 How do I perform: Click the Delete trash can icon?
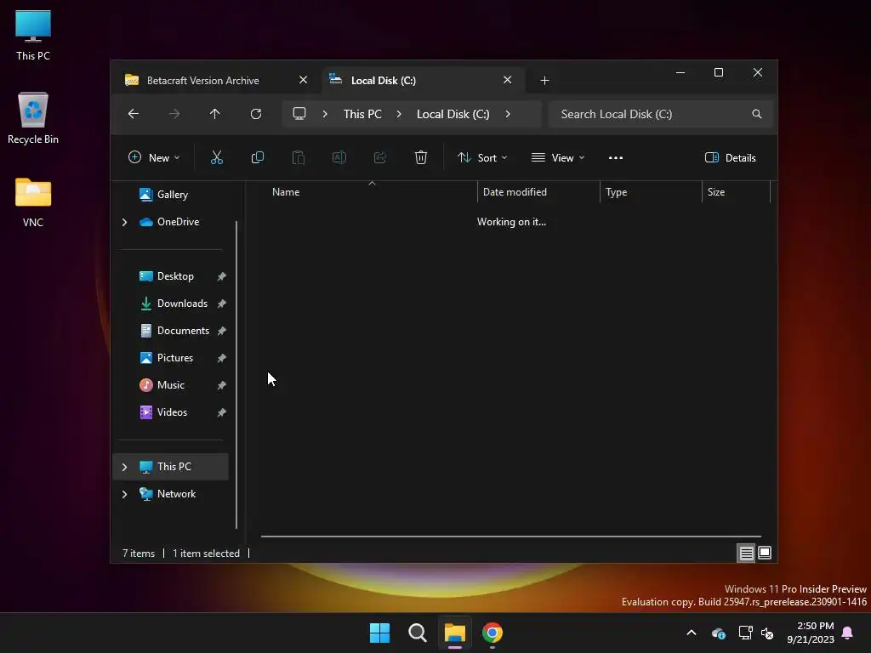[420, 157]
